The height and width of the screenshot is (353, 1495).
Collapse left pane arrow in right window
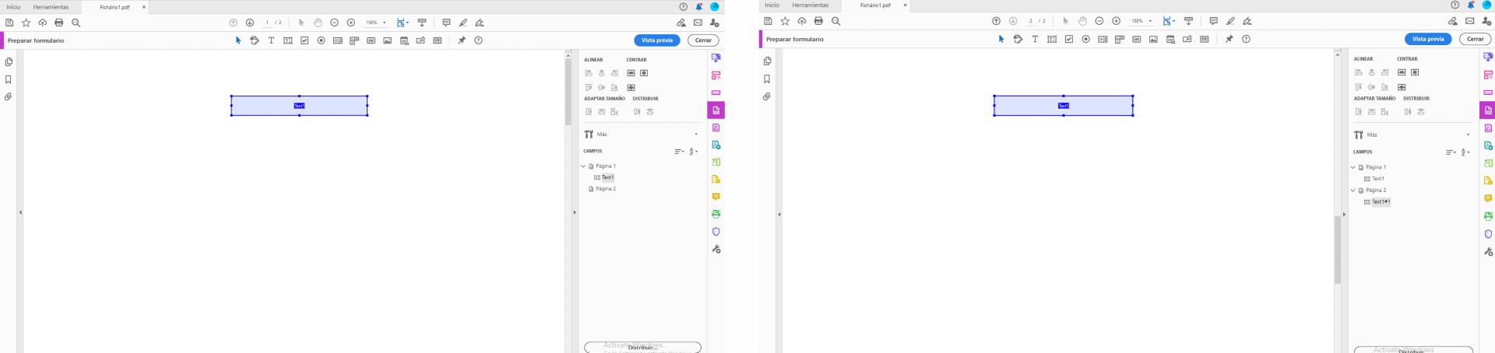(x=779, y=215)
